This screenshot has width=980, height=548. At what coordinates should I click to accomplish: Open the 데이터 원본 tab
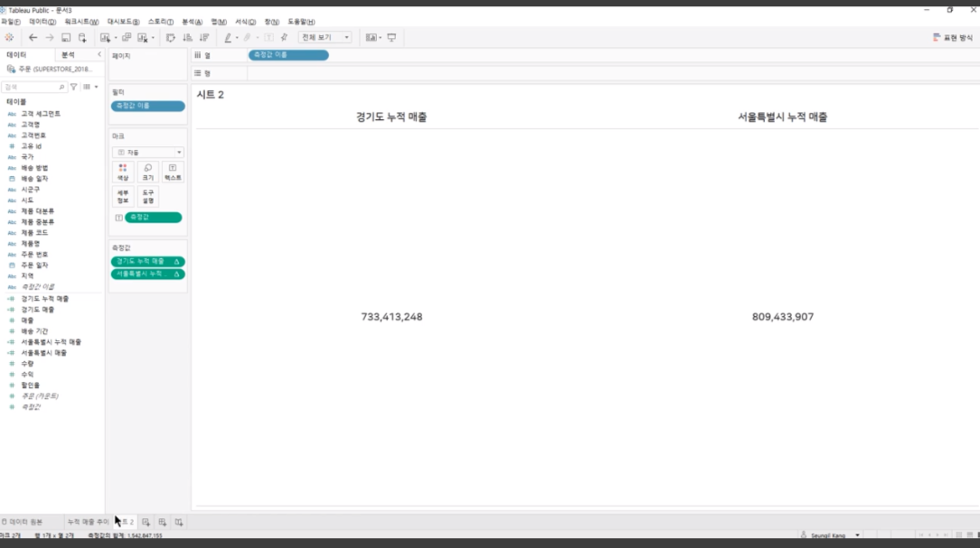click(23, 522)
